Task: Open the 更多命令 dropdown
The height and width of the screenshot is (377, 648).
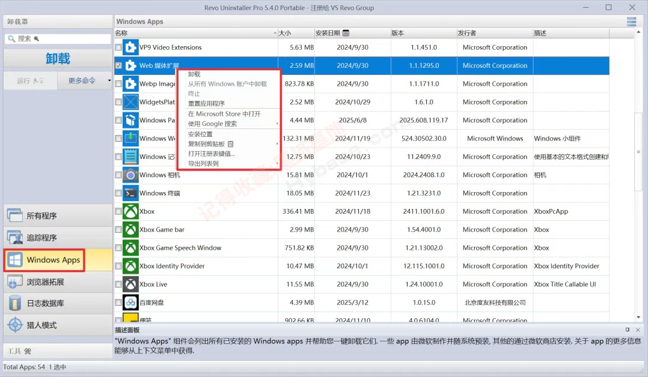Action: tap(85, 80)
